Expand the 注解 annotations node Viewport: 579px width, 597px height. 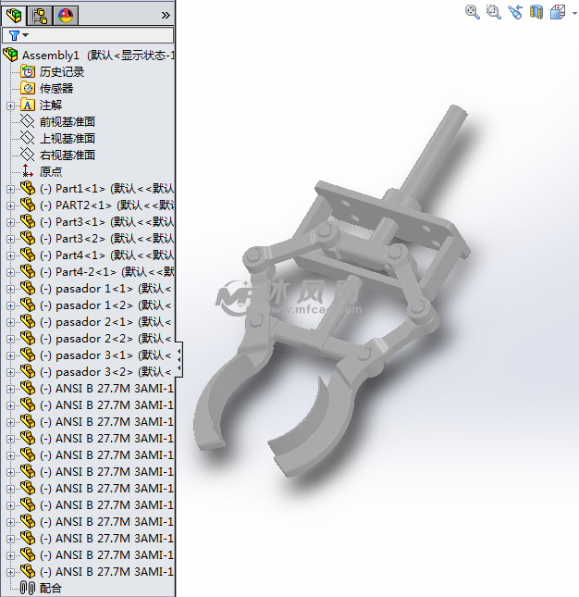11,106
